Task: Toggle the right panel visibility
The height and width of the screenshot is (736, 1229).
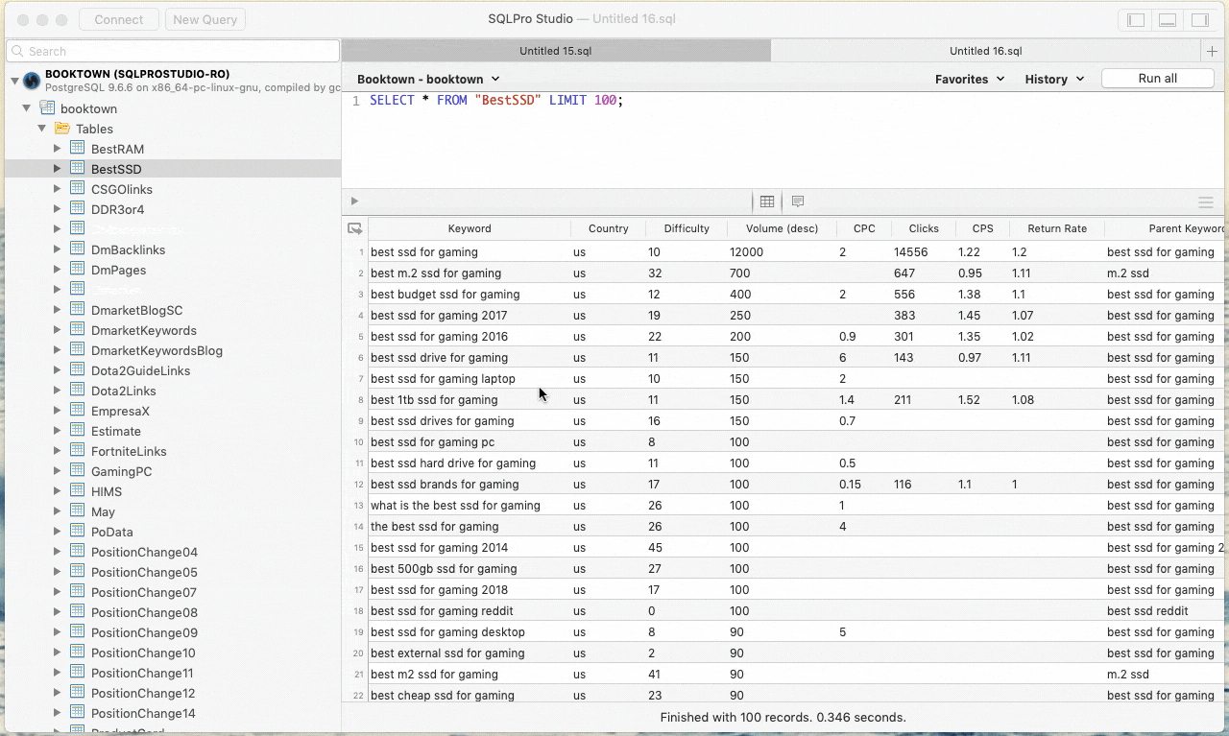Action: click(x=1197, y=19)
